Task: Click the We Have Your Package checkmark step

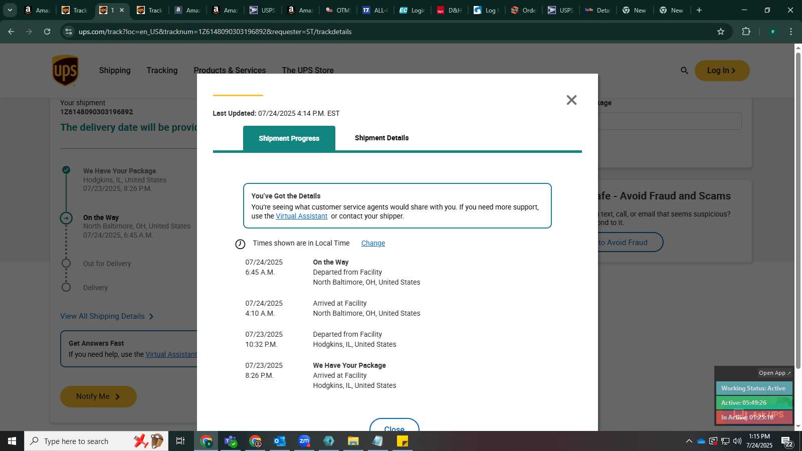Action: 66,170
